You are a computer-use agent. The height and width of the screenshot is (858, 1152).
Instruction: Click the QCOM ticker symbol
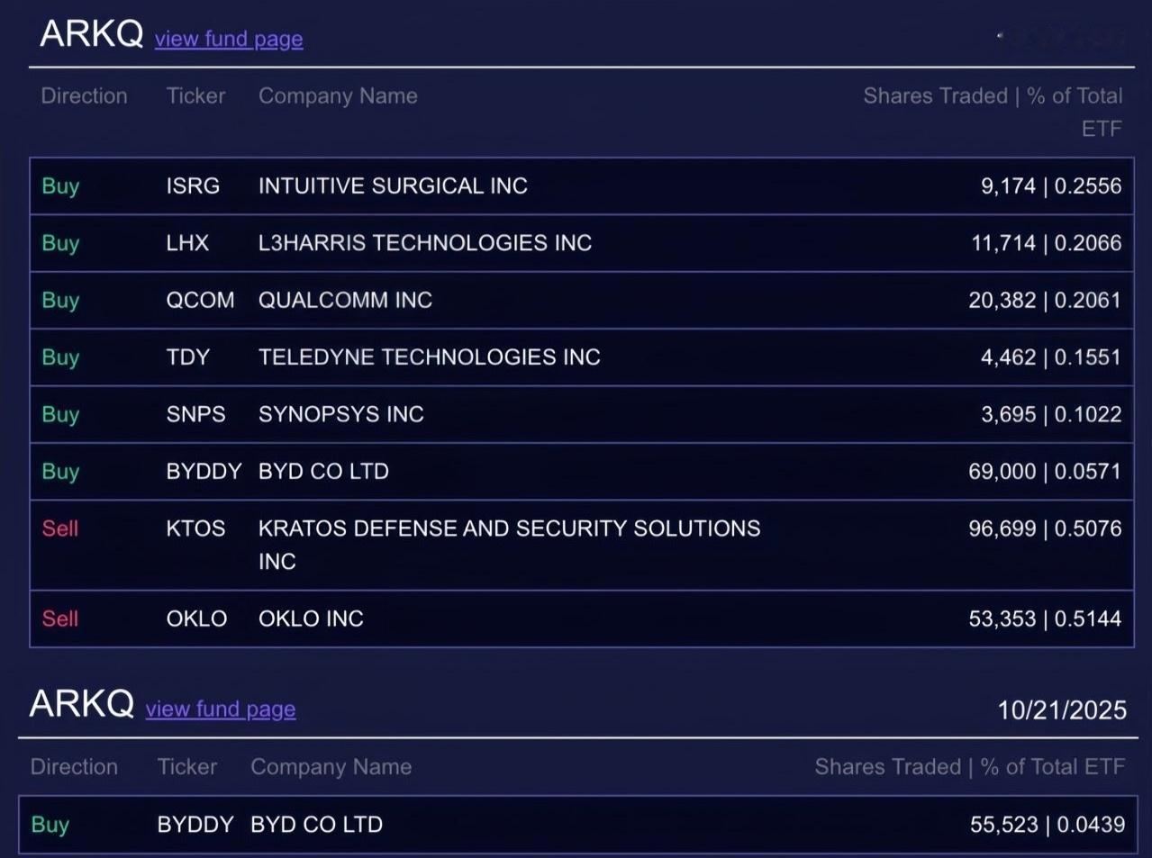(200, 301)
